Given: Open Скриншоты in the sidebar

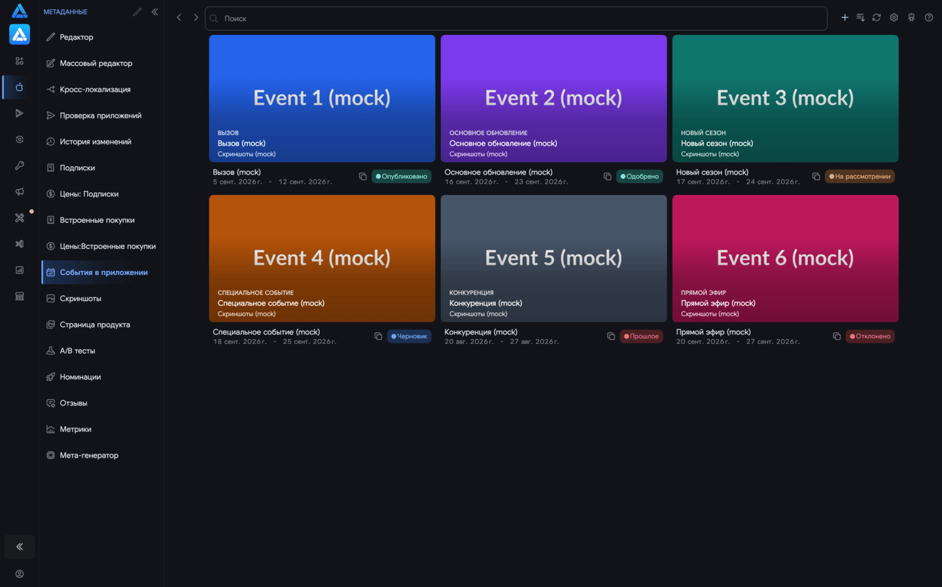Looking at the screenshot, I should tap(101, 299).
